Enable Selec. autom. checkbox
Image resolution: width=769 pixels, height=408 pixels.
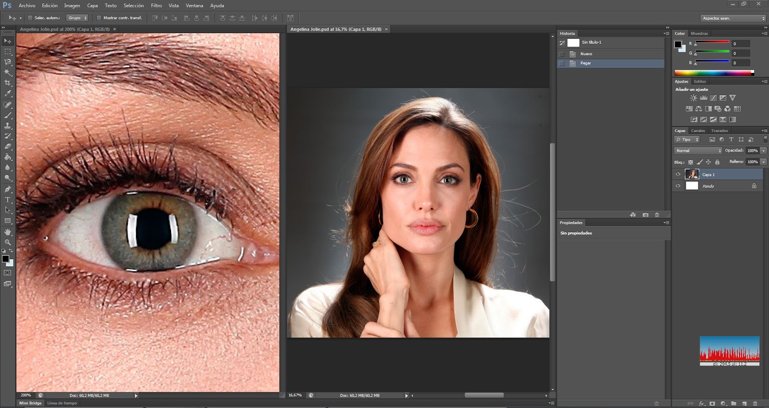click(30, 18)
